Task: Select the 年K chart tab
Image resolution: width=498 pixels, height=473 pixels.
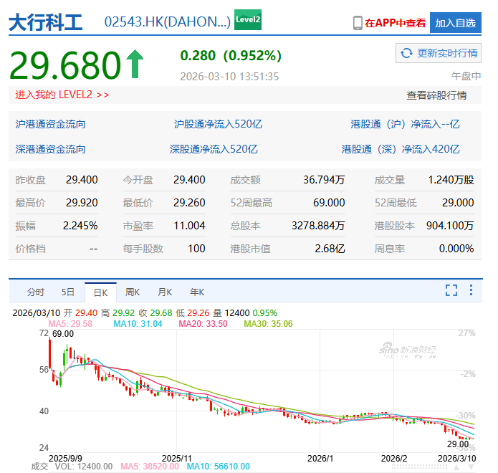Action: (x=196, y=292)
